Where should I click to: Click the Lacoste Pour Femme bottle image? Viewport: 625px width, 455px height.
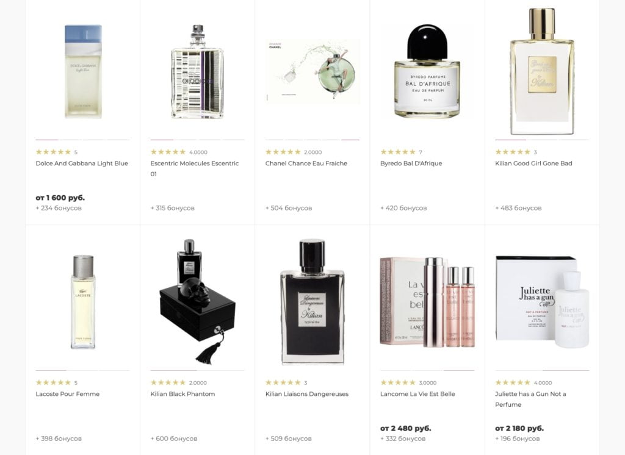[x=83, y=302]
